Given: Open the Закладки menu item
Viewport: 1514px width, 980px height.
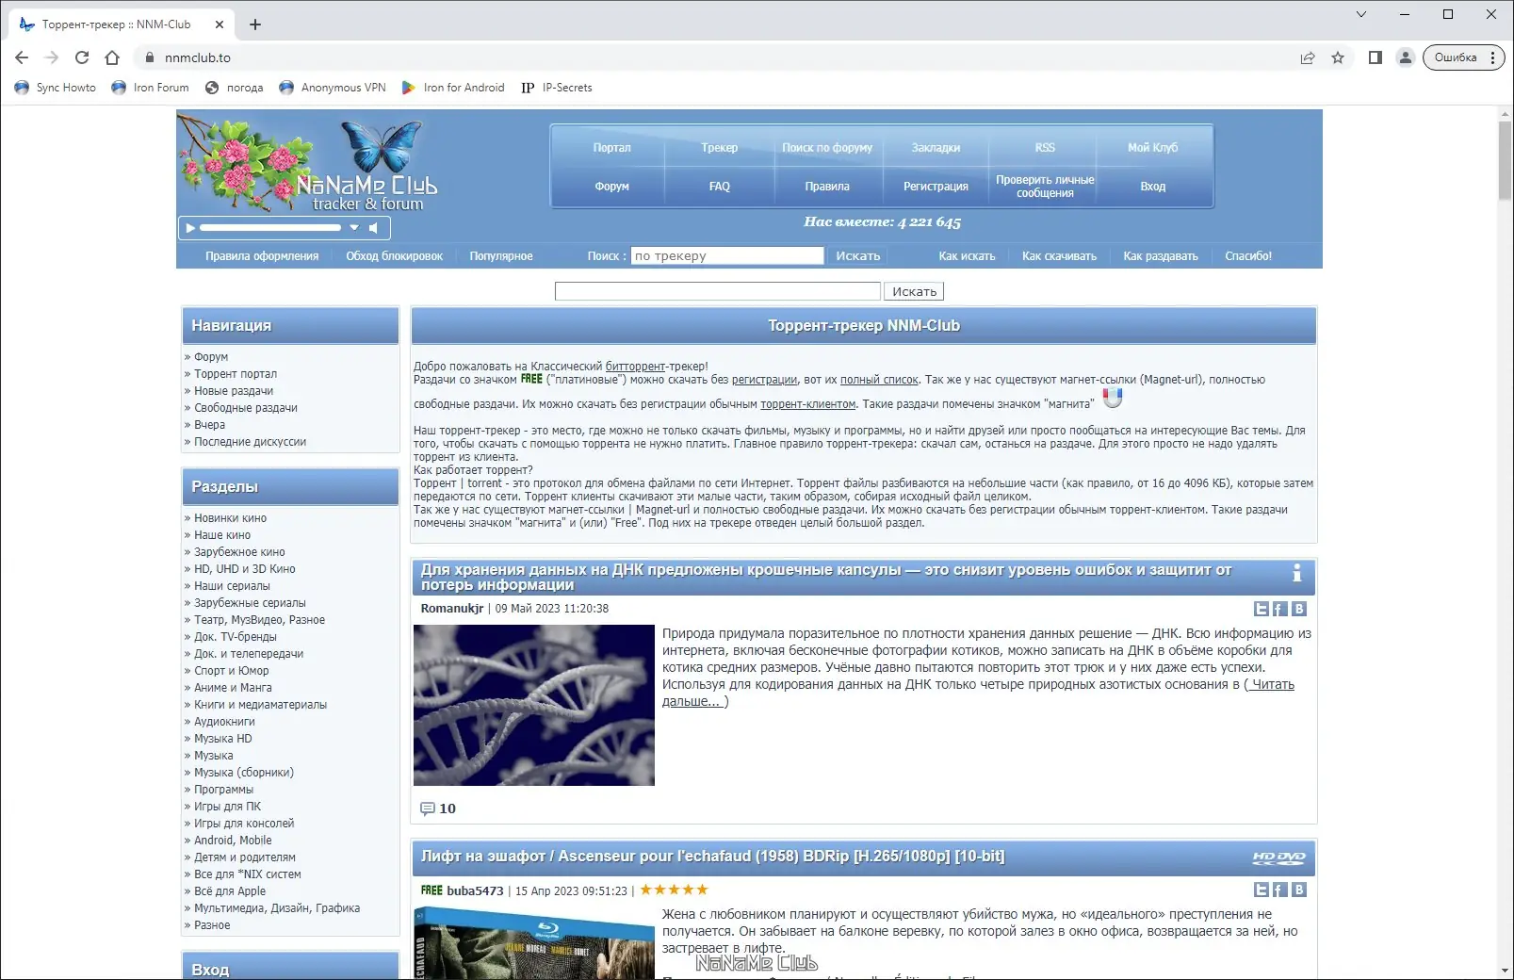Looking at the screenshot, I should (936, 148).
